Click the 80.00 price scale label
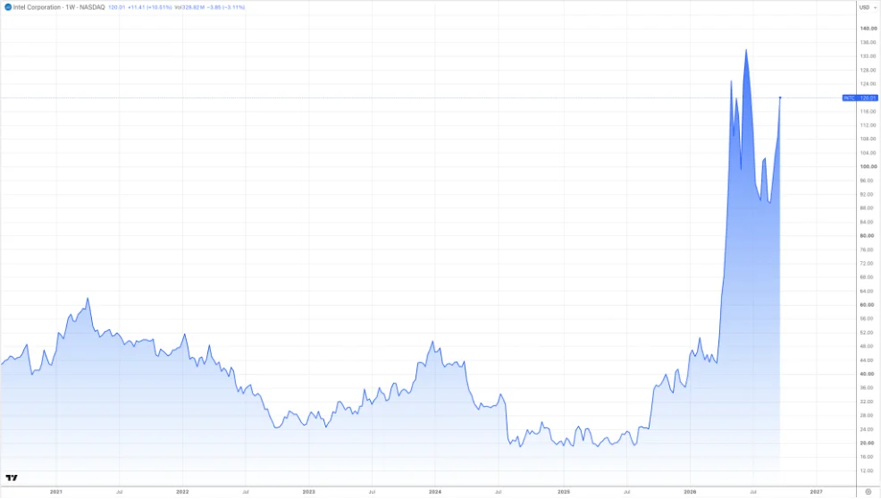The height and width of the screenshot is (499, 881). [868, 236]
